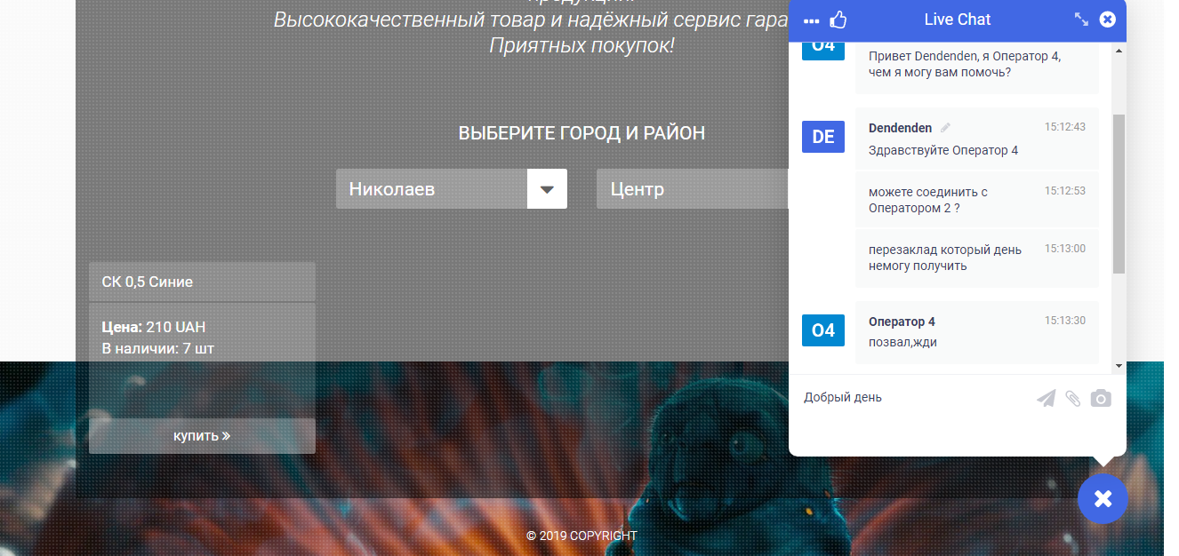Click the DE avatar of Dendenden

click(823, 137)
